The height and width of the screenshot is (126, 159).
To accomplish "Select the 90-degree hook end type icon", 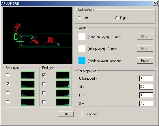I will [x=63, y=84].
